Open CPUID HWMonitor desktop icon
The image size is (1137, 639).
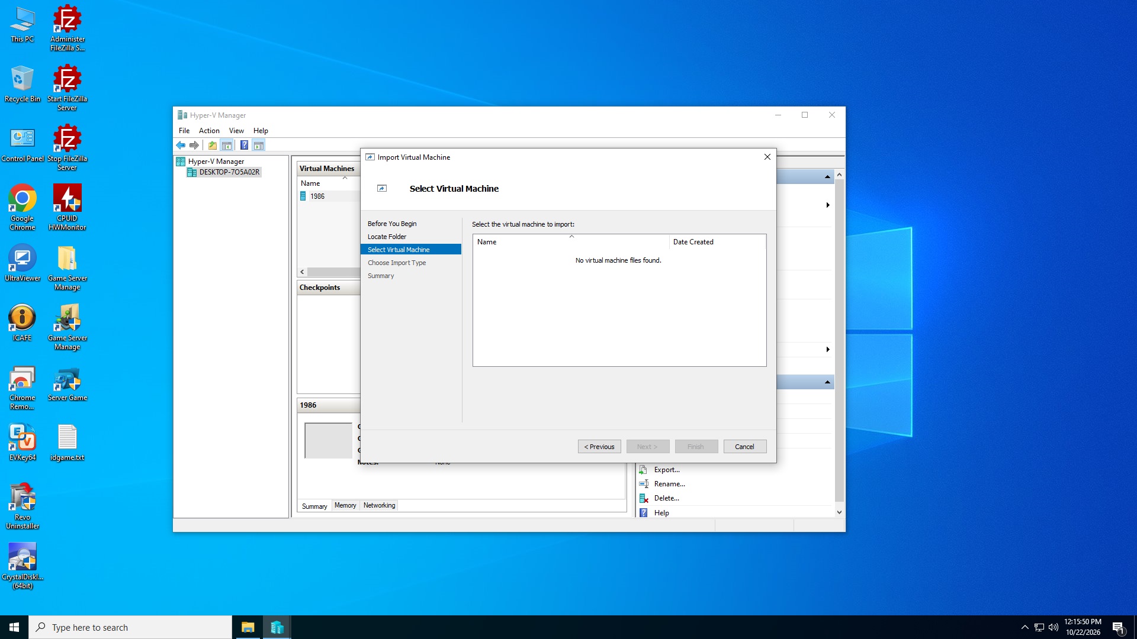68,206
